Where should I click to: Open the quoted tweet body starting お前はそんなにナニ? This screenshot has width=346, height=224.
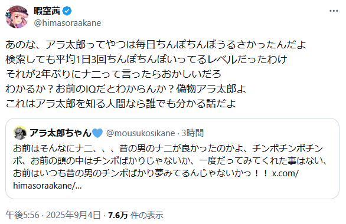coord(170,167)
